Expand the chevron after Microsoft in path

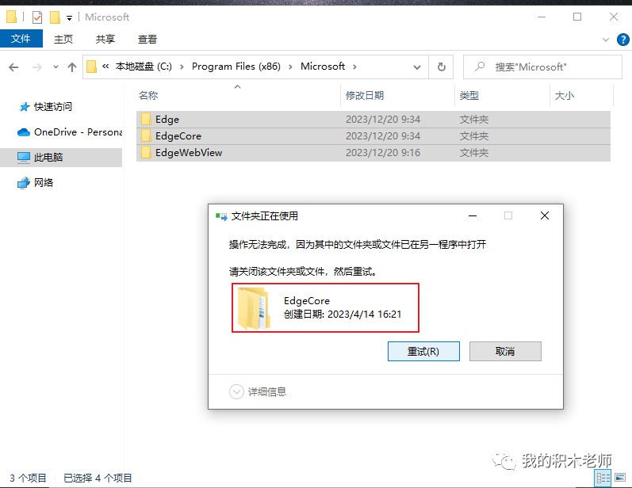[354, 67]
